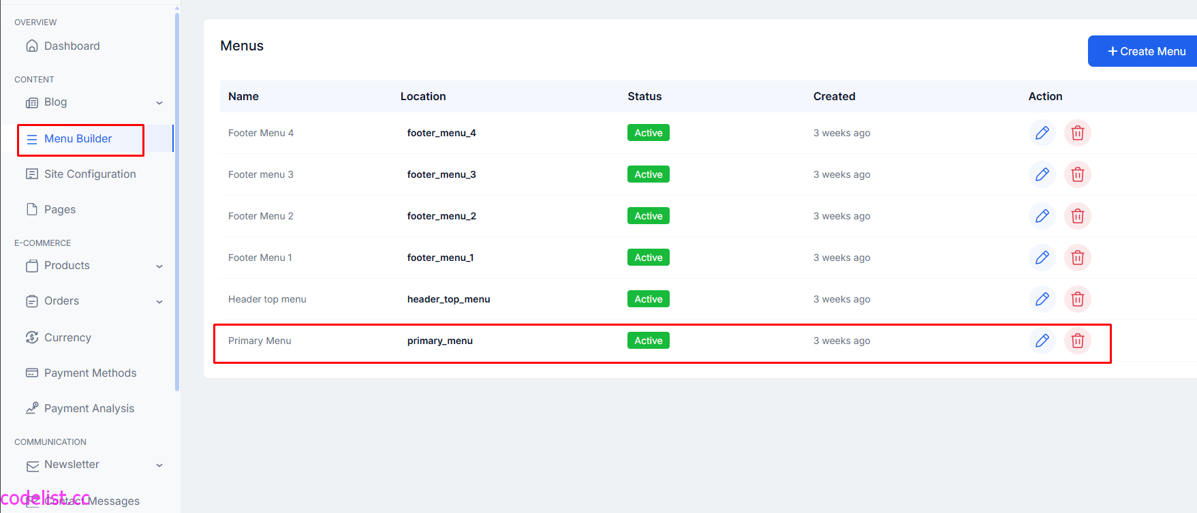Click Active badge for Primary Menu
Image resolution: width=1197 pixels, height=513 pixels.
tap(649, 341)
